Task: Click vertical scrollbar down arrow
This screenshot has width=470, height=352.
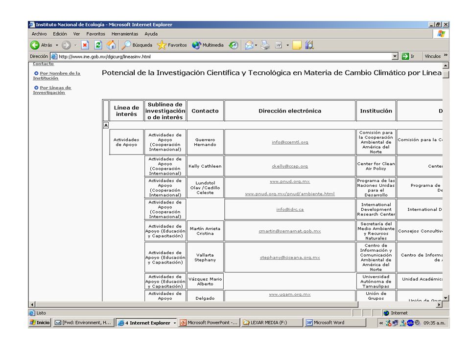Action: (446, 298)
